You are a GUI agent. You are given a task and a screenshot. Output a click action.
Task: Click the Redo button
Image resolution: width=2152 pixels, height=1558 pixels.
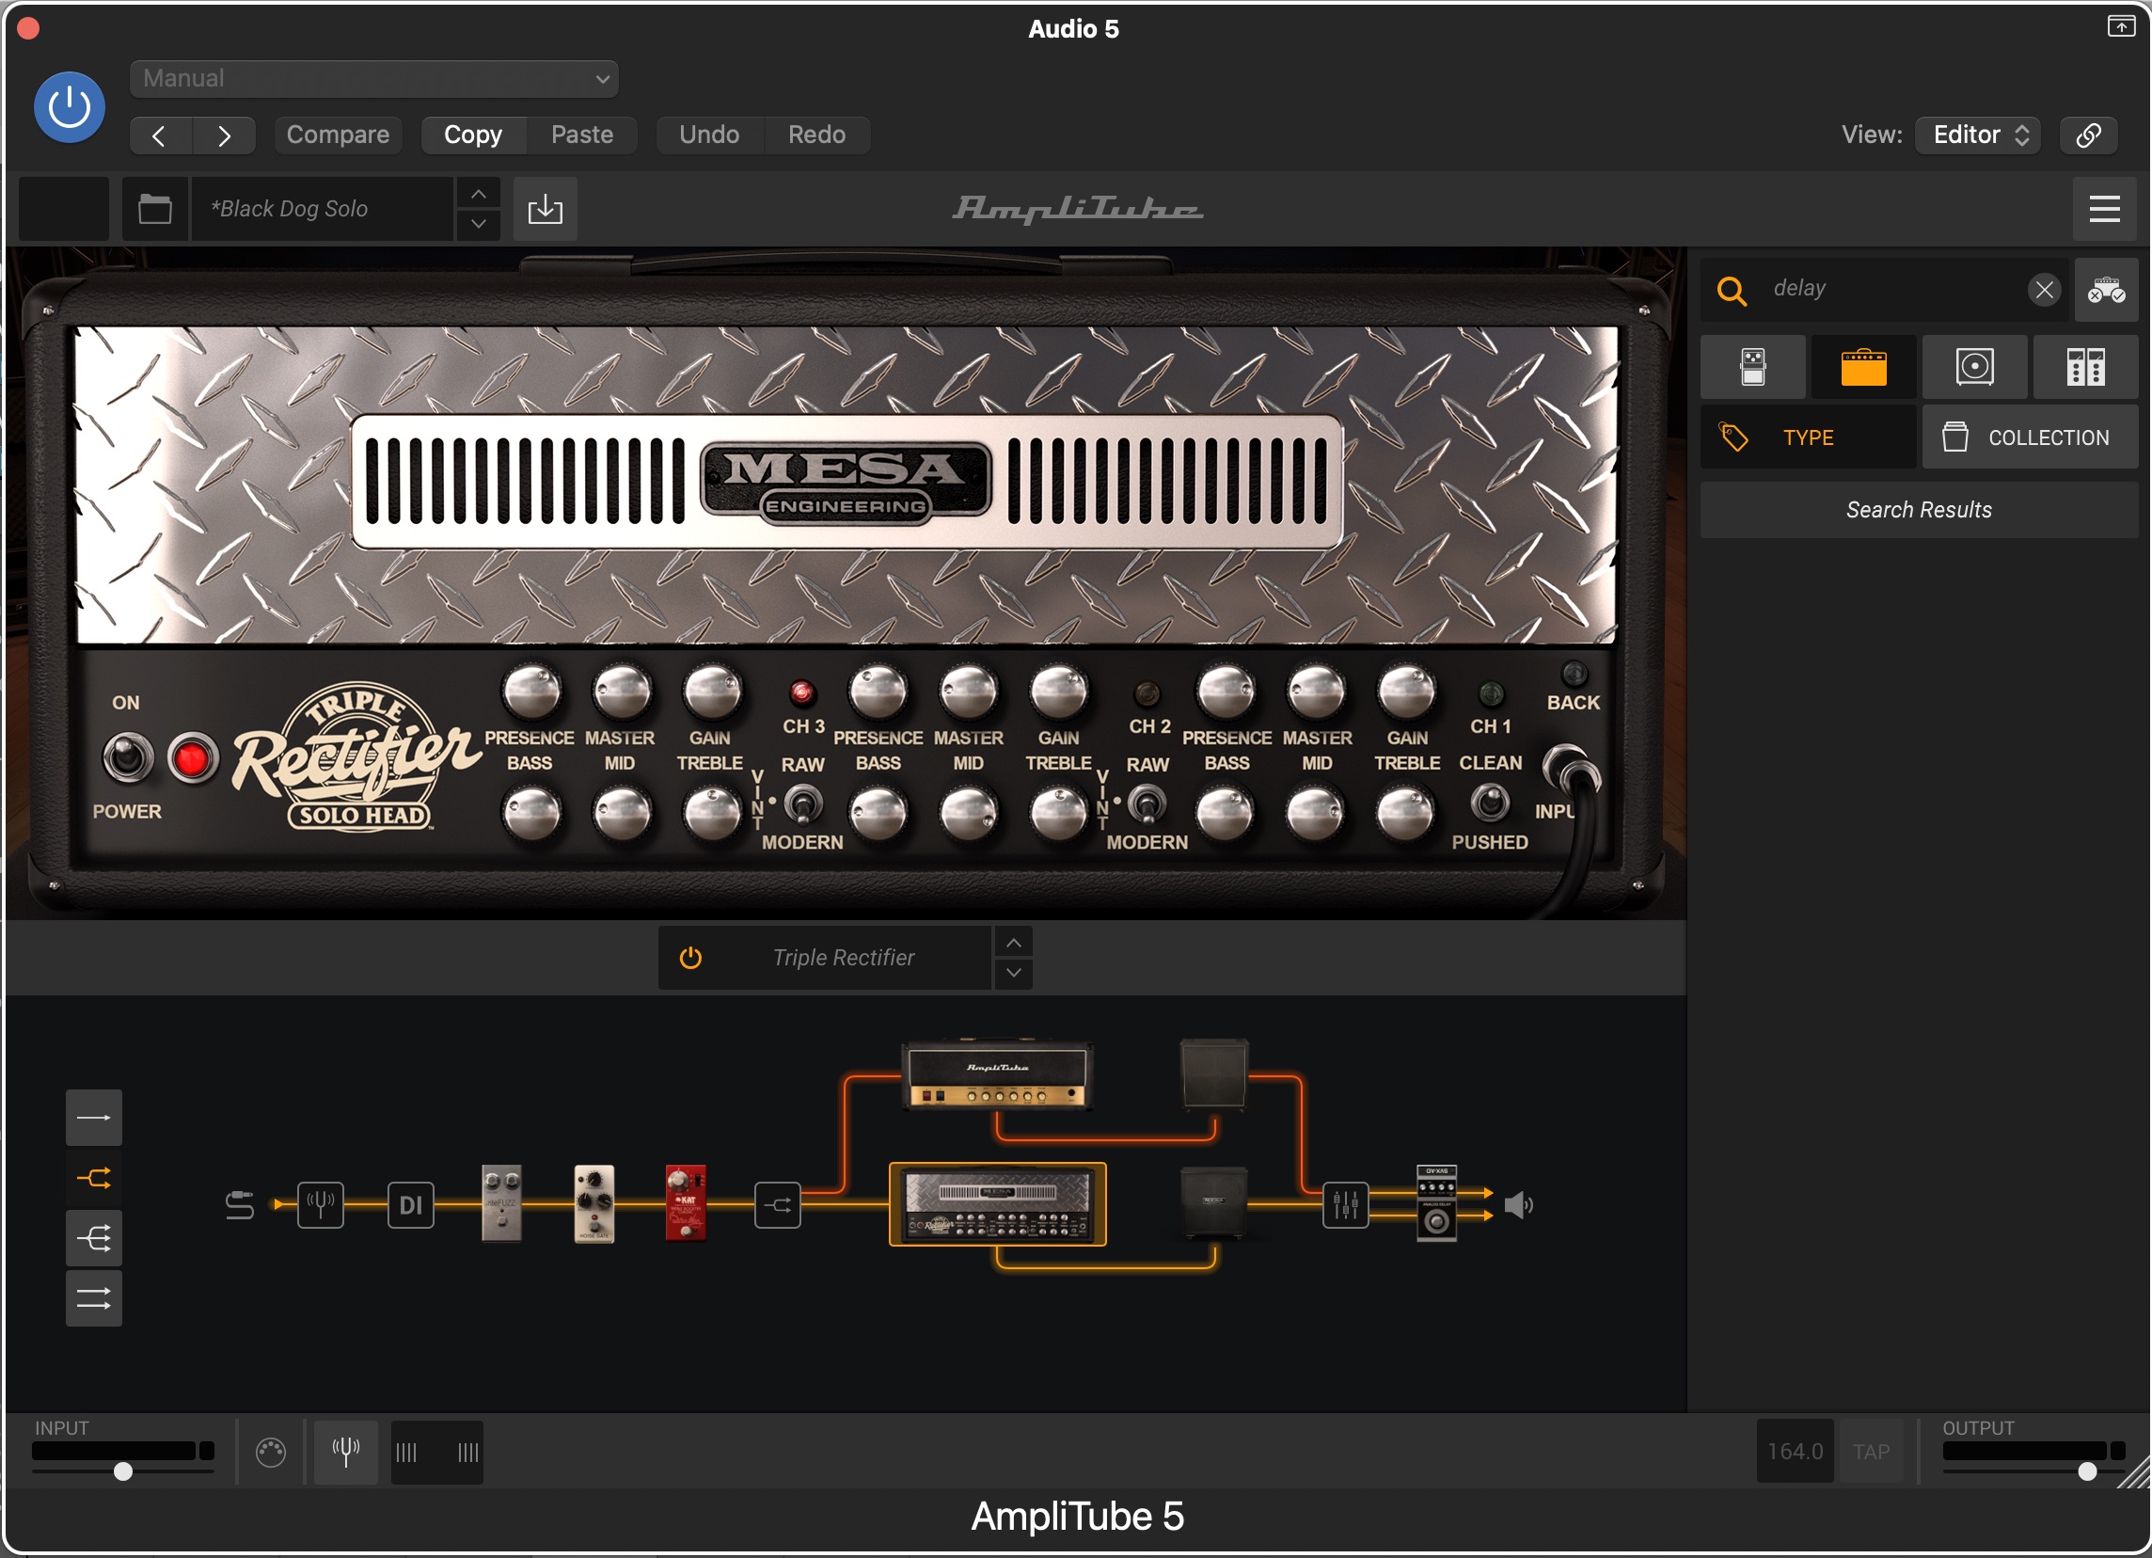816,135
